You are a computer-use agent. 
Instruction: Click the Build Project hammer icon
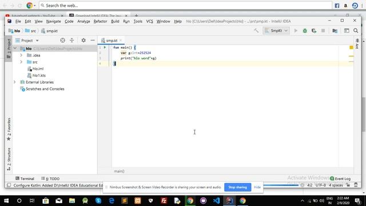[256, 30]
